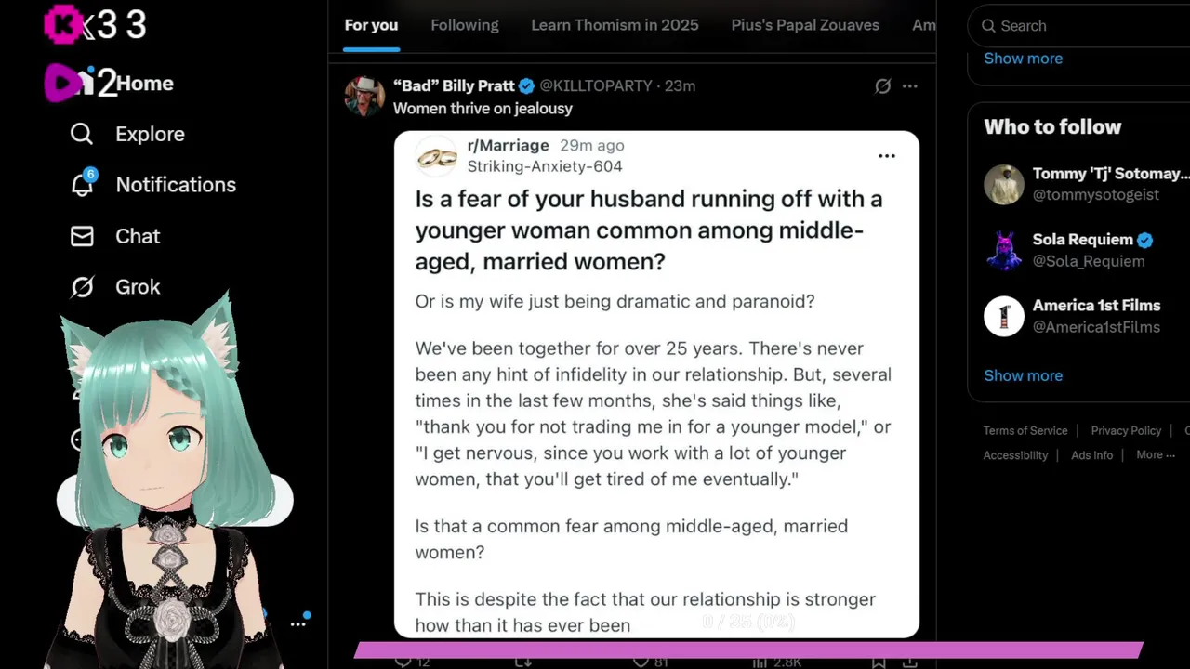
Task: Open Billy Pratt's profile avatar
Action: pyautogui.click(x=364, y=97)
